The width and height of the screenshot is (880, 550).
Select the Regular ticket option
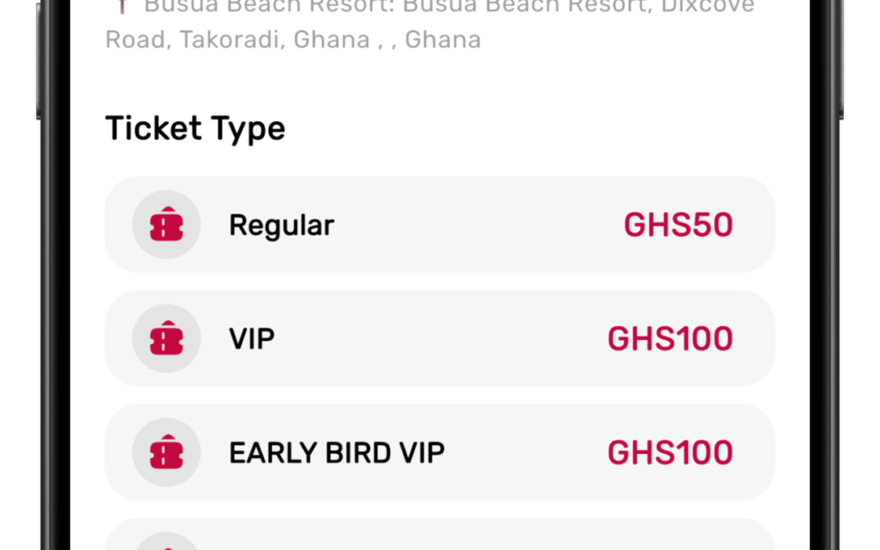(440, 224)
